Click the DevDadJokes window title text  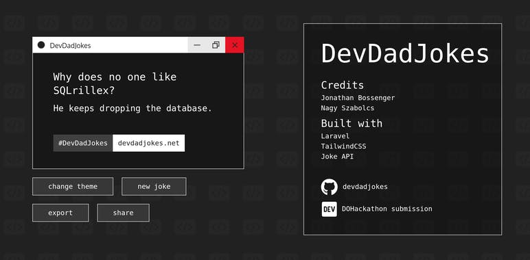(x=70, y=45)
